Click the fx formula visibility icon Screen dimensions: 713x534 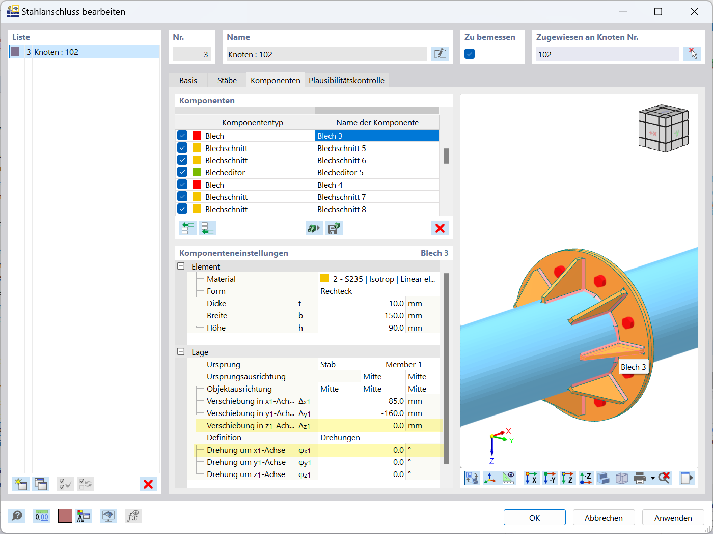tap(133, 516)
